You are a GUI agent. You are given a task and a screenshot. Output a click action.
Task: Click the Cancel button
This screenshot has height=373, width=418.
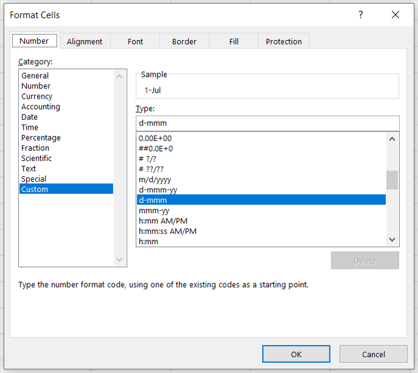point(373,354)
